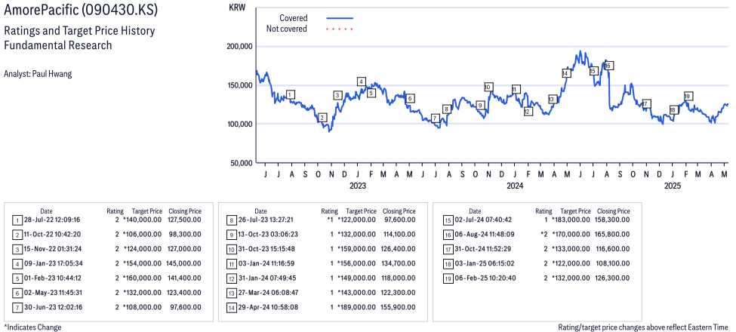Click the *1 rating in the 26-Jul-23 row
Image resolution: width=736 pixels, height=332 pixels.
(330, 220)
